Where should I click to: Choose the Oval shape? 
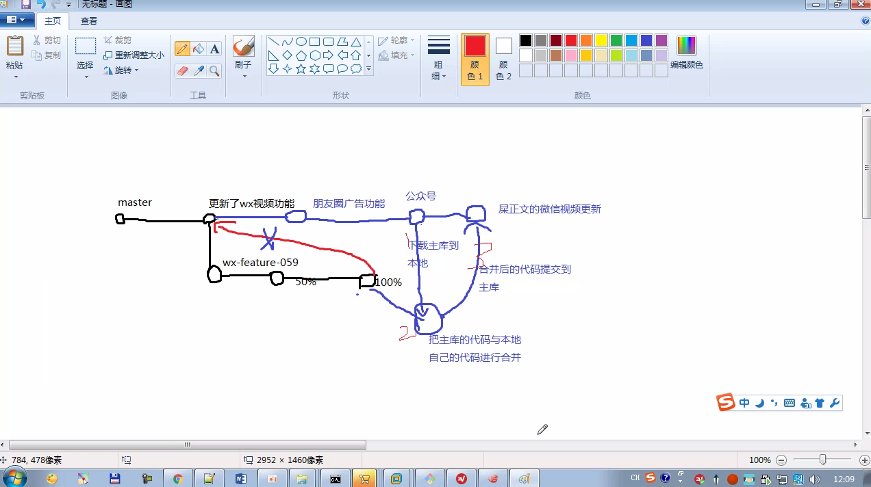[x=301, y=42]
